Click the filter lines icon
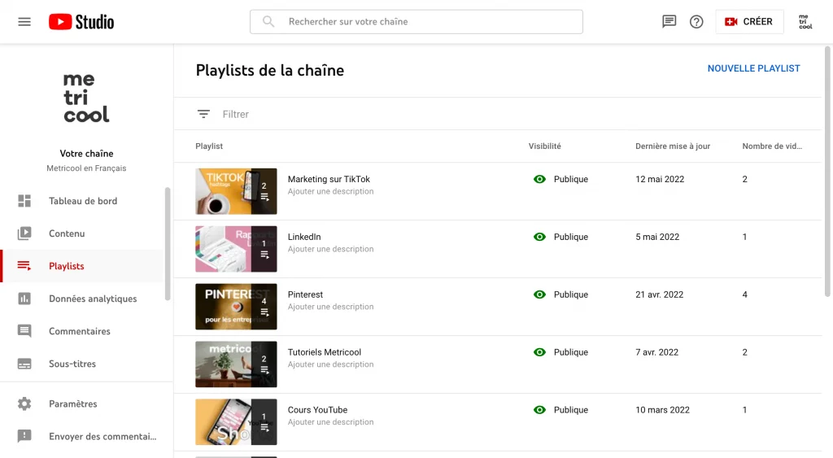 203,114
